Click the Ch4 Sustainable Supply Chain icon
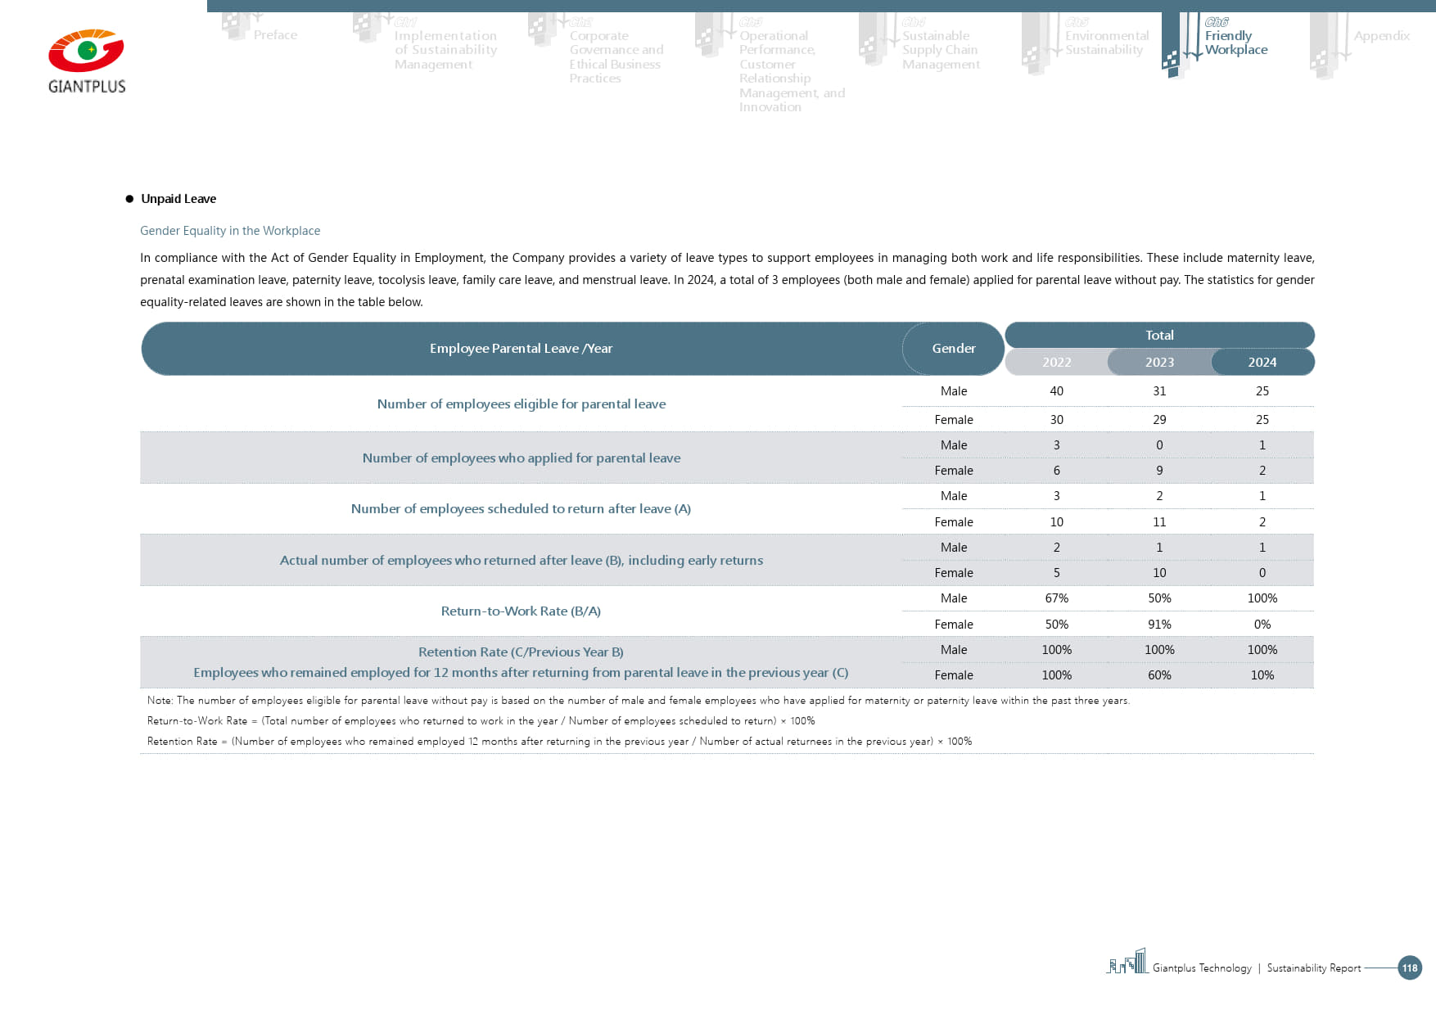The height and width of the screenshot is (1015, 1436). tap(873, 39)
